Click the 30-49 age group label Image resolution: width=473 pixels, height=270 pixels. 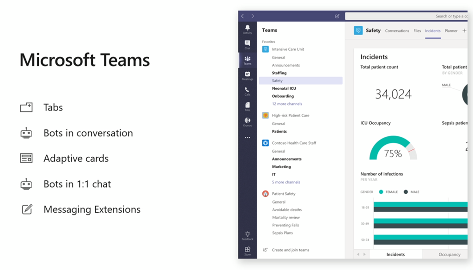point(365,224)
